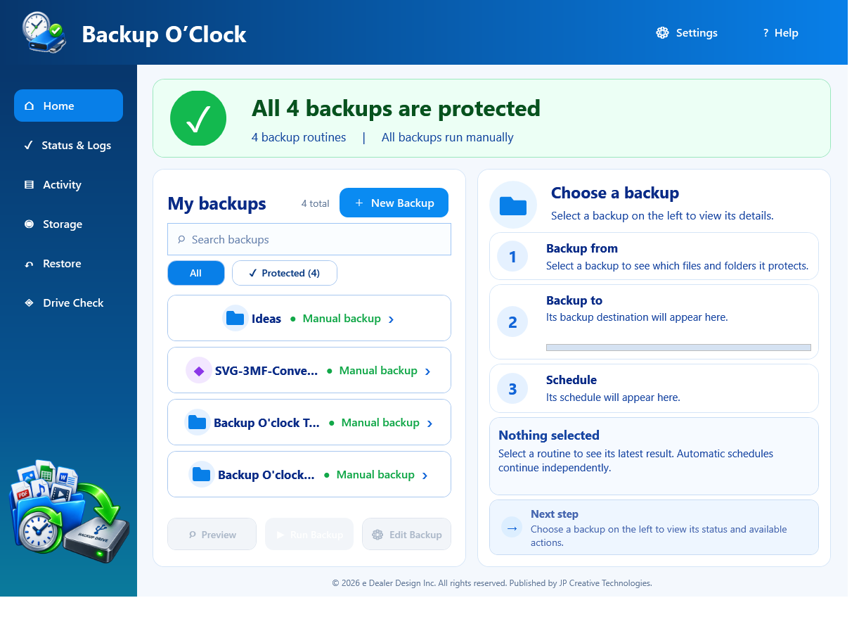The width and height of the screenshot is (859, 624).
Task: Click the purple SVG-3MF-Conve... diamond icon
Action: [x=199, y=371]
